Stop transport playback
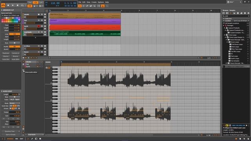This screenshot has height=141, width=251. pyautogui.click(x=8, y=5)
